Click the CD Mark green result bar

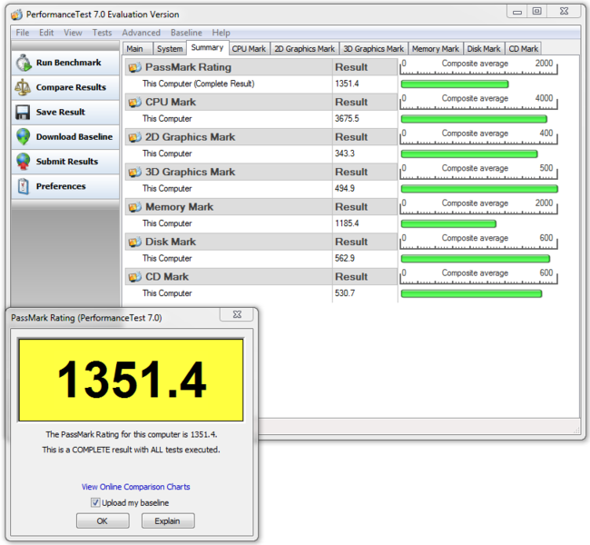click(x=471, y=293)
